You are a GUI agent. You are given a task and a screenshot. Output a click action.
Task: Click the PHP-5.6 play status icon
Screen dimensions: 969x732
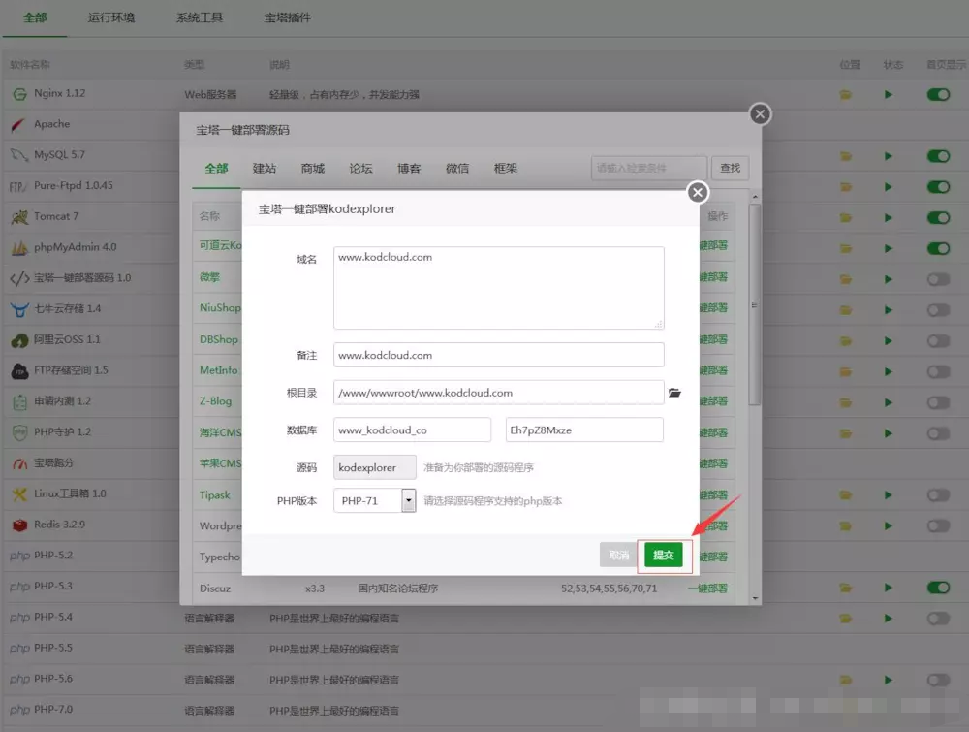(888, 680)
